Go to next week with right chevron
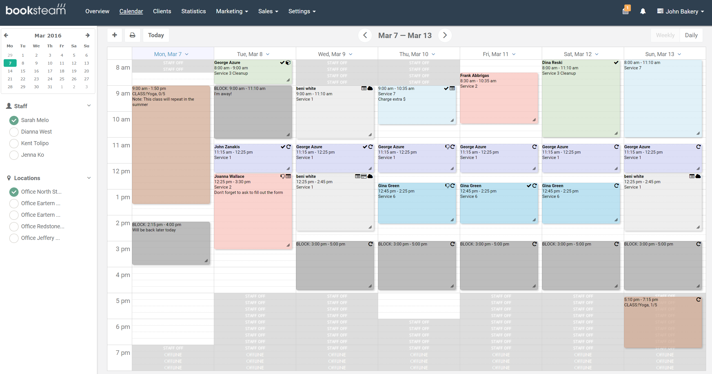This screenshot has height=374, width=712. (x=445, y=35)
